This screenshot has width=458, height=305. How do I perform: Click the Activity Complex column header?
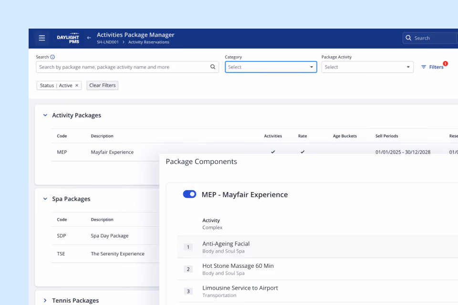click(x=212, y=224)
